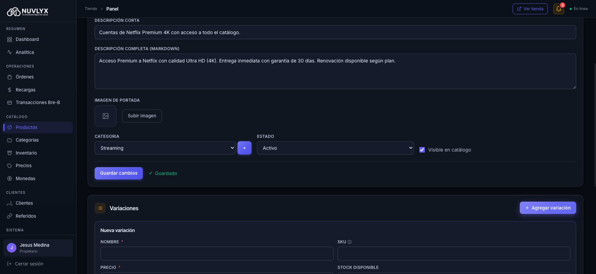Image resolution: width=596 pixels, height=274 pixels.
Task: Click the cover image placeholder icon
Action: 106,116
